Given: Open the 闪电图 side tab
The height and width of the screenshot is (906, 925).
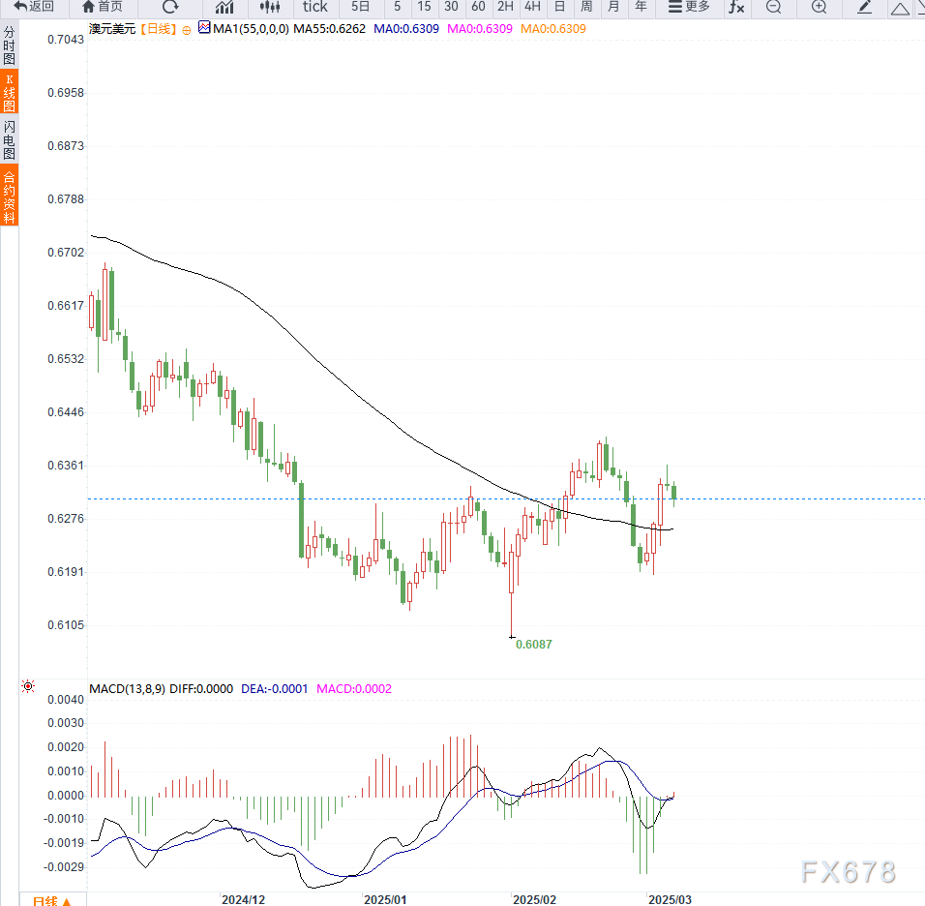Looking at the screenshot, I should point(10,140).
